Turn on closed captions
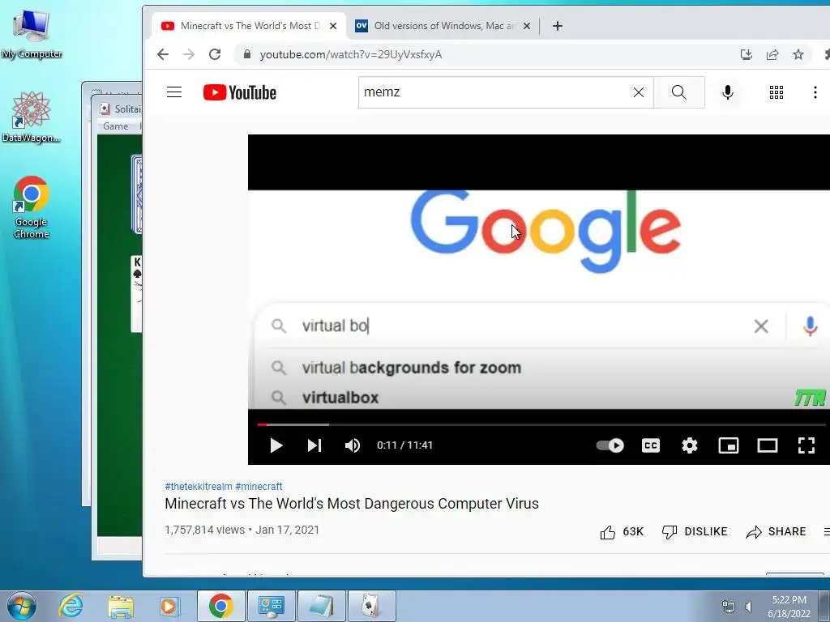The width and height of the screenshot is (830, 622). (x=651, y=445)
